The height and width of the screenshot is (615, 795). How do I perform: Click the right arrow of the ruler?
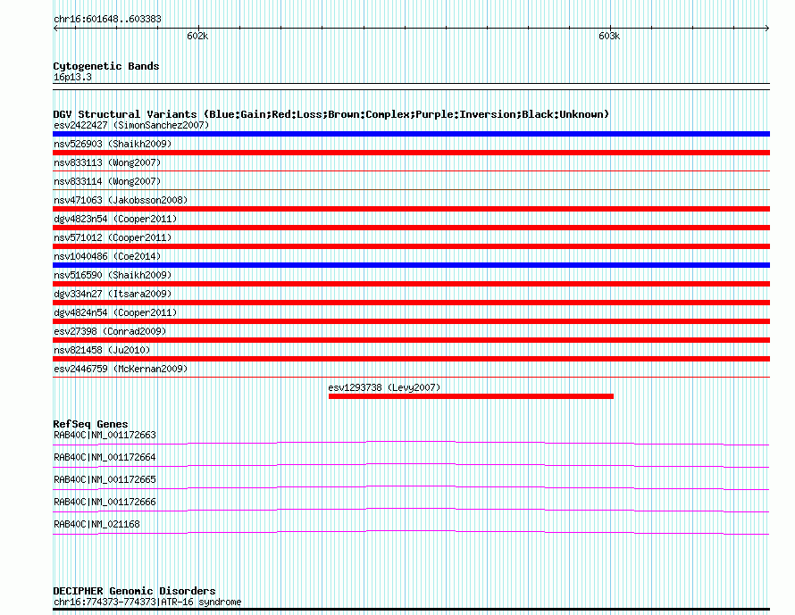click(x=767, y=29)
